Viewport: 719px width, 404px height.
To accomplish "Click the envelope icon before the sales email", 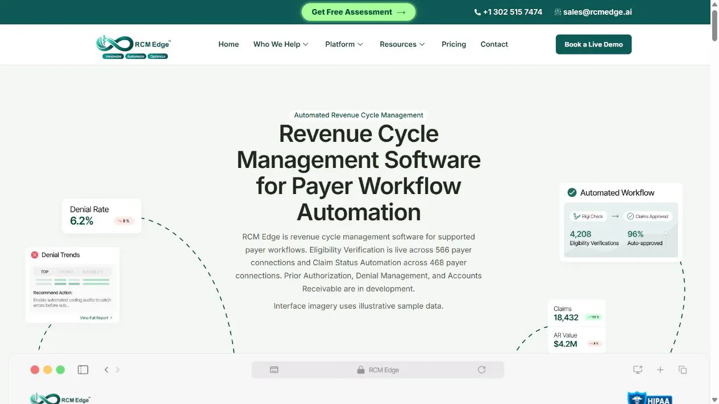I will (x=558, y=12).
